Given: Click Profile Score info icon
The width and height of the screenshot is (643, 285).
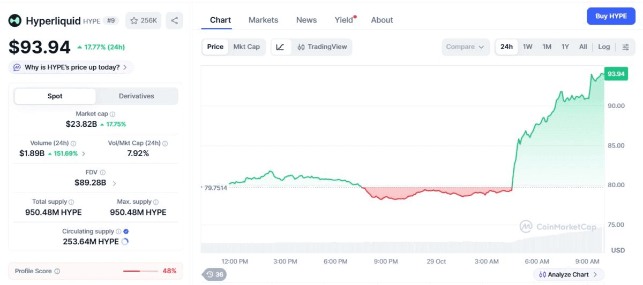Looking at the screenshot, I should pos(57,271).
